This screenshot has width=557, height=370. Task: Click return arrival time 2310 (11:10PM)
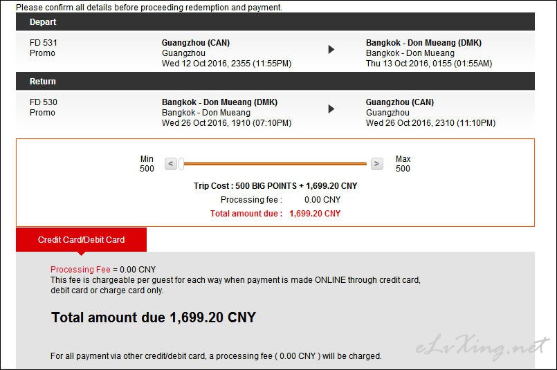[x=430, y=123]
